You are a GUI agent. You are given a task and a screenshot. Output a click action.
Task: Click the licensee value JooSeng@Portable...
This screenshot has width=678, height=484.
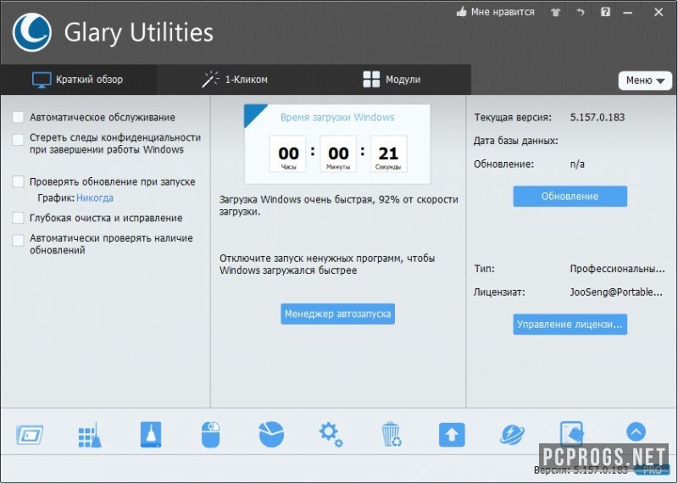coord(616,292)
